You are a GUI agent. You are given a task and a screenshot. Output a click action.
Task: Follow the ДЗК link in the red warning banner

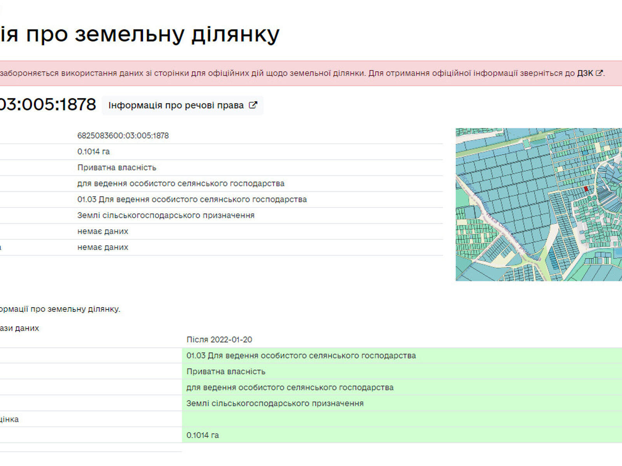tap(585, 73)
